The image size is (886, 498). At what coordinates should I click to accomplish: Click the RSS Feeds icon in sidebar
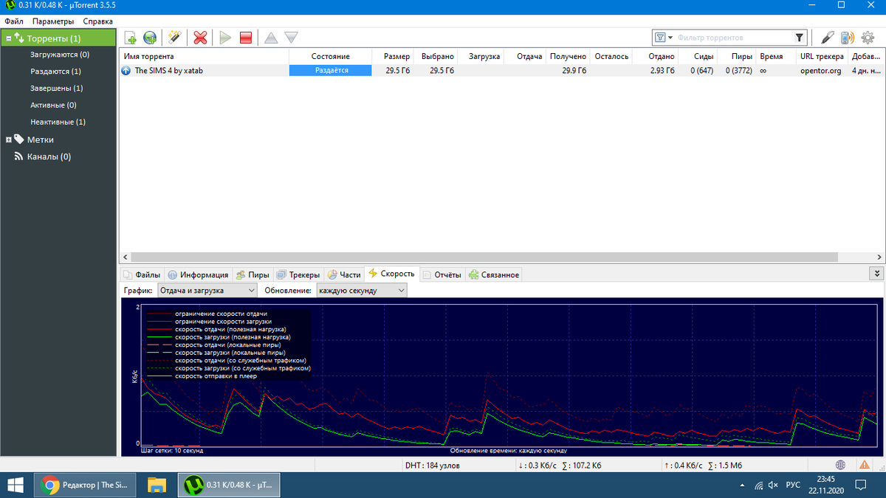tap(19, 156)
